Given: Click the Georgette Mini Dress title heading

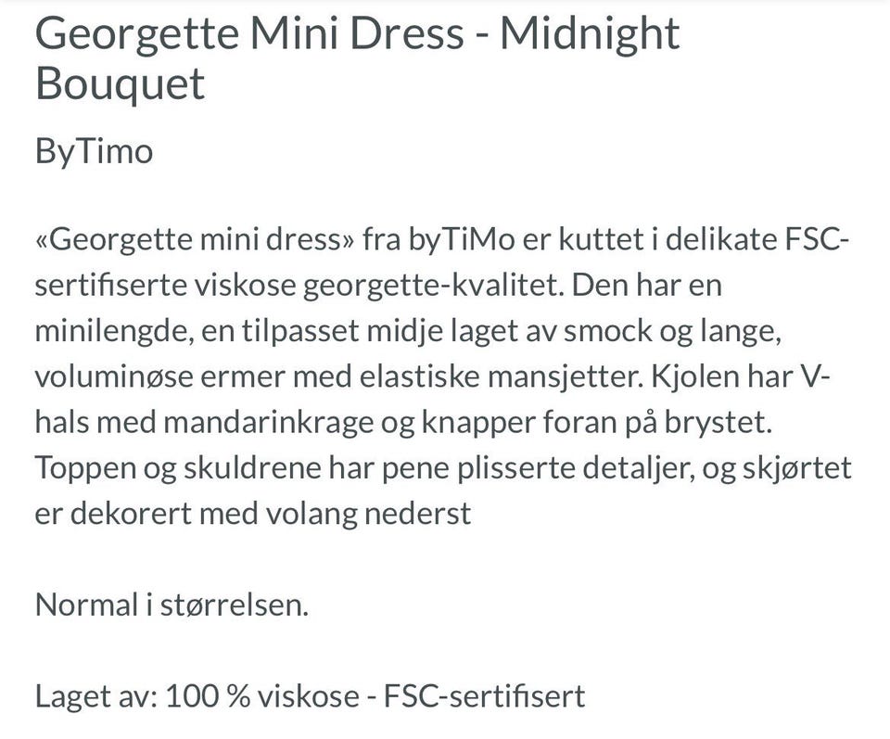Looking at the screenshot, I should click(x=358, y=57).
